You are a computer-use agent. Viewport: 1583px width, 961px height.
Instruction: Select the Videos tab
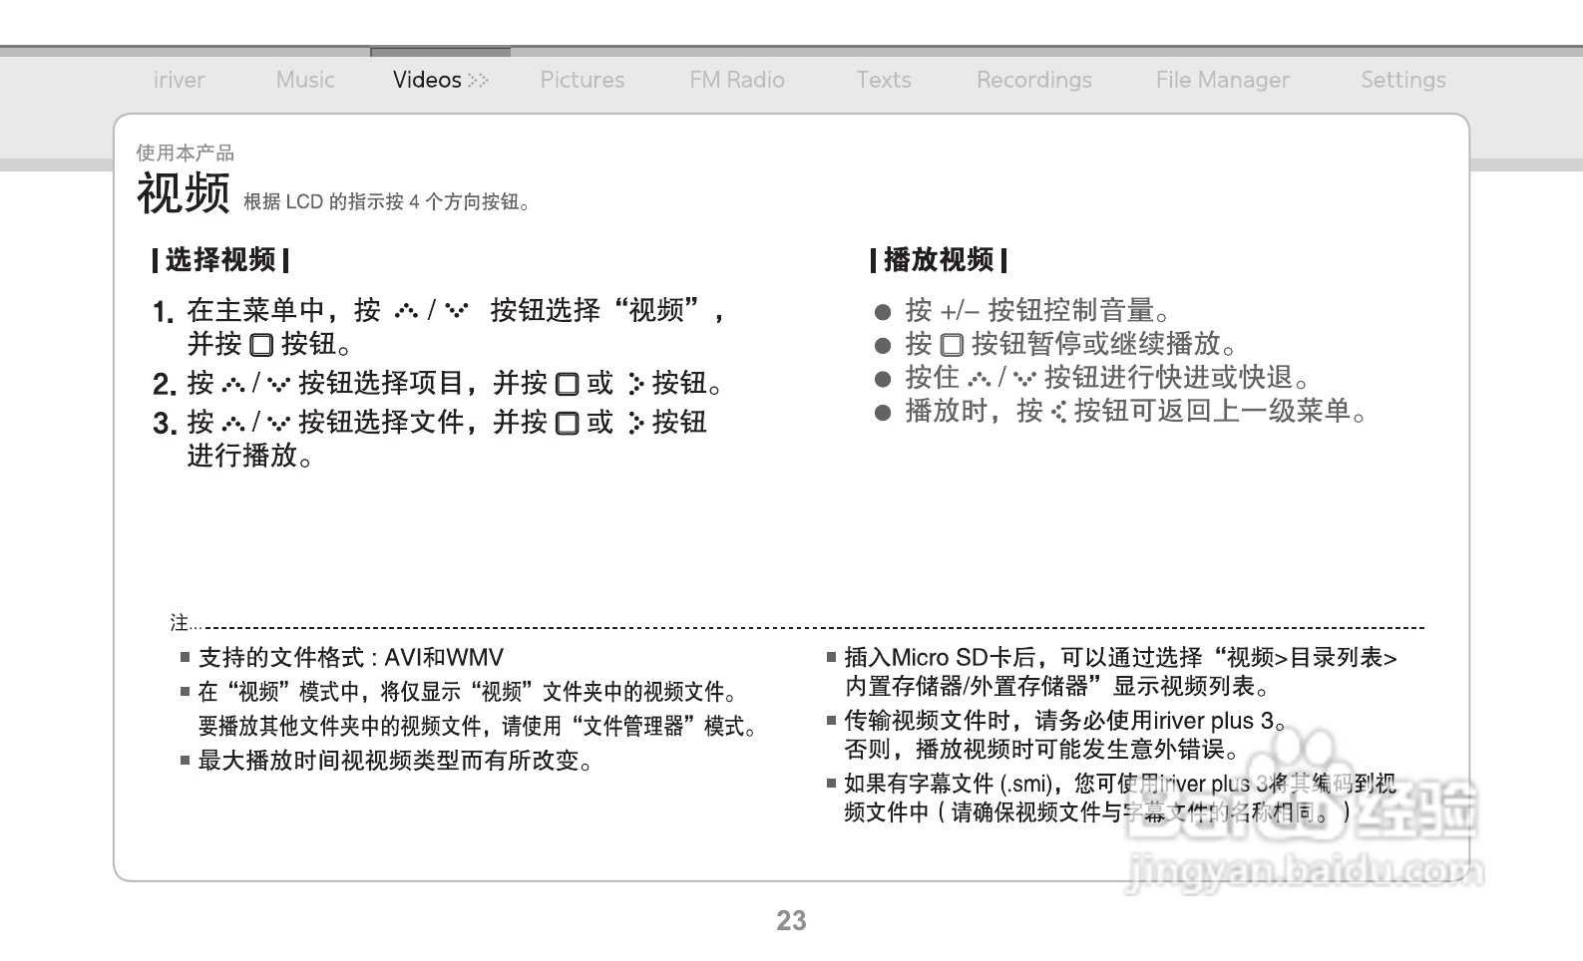click(x=427, y=80)
